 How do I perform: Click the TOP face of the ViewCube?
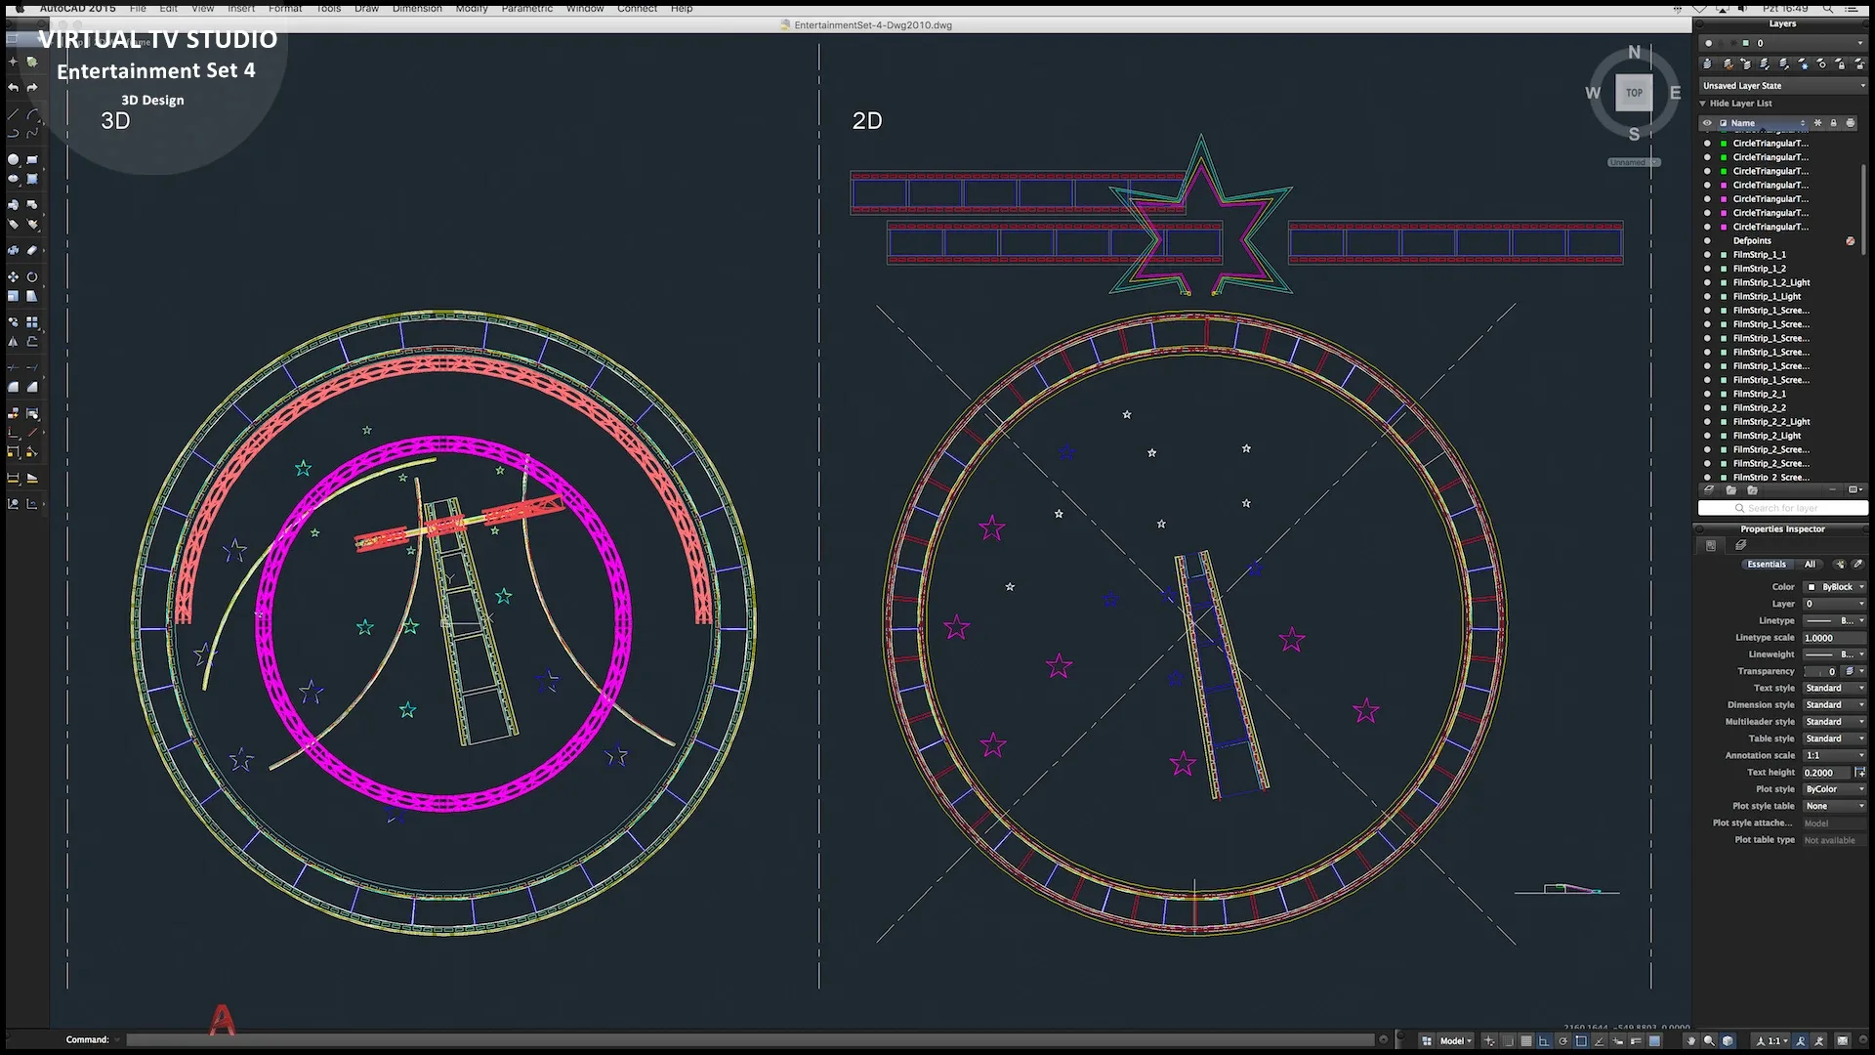point(1634,93)
